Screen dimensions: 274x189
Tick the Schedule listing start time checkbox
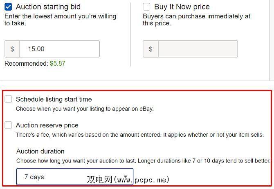coord(8,99)
